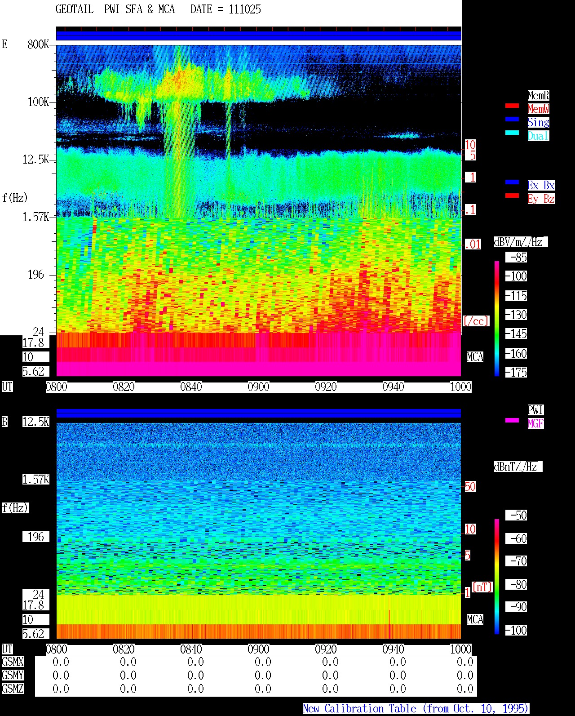575x716 pixels.
Task: Open the New Calibration Table note
Action: pos(416,709)
